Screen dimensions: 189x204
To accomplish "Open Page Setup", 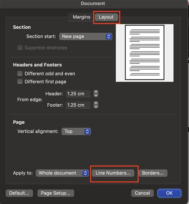I will 56,193.
